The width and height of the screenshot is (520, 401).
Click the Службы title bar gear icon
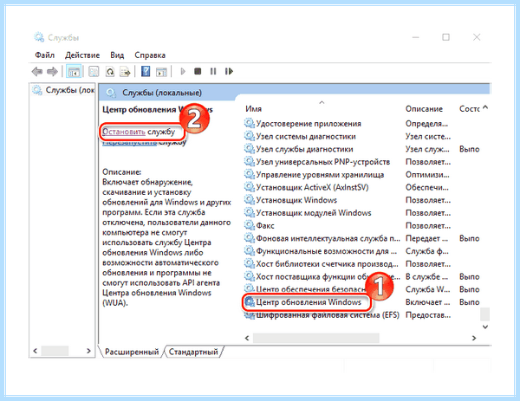tap(39, 37)
